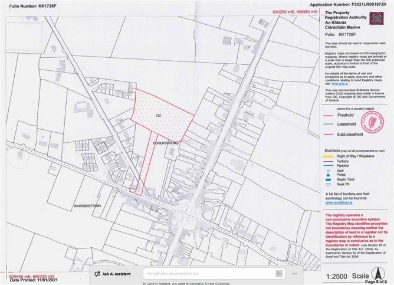Image resolution: width=394 pixels, height=285 pixels.
Task: Click the '630250 mE, 666980 mN' coordinate text
Action: point(295,12)
